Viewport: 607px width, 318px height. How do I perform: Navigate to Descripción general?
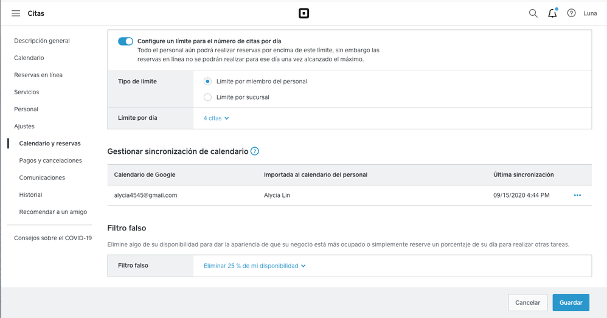[42, 41]
